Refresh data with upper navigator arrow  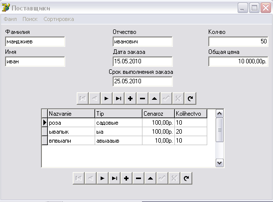[190, 98]
